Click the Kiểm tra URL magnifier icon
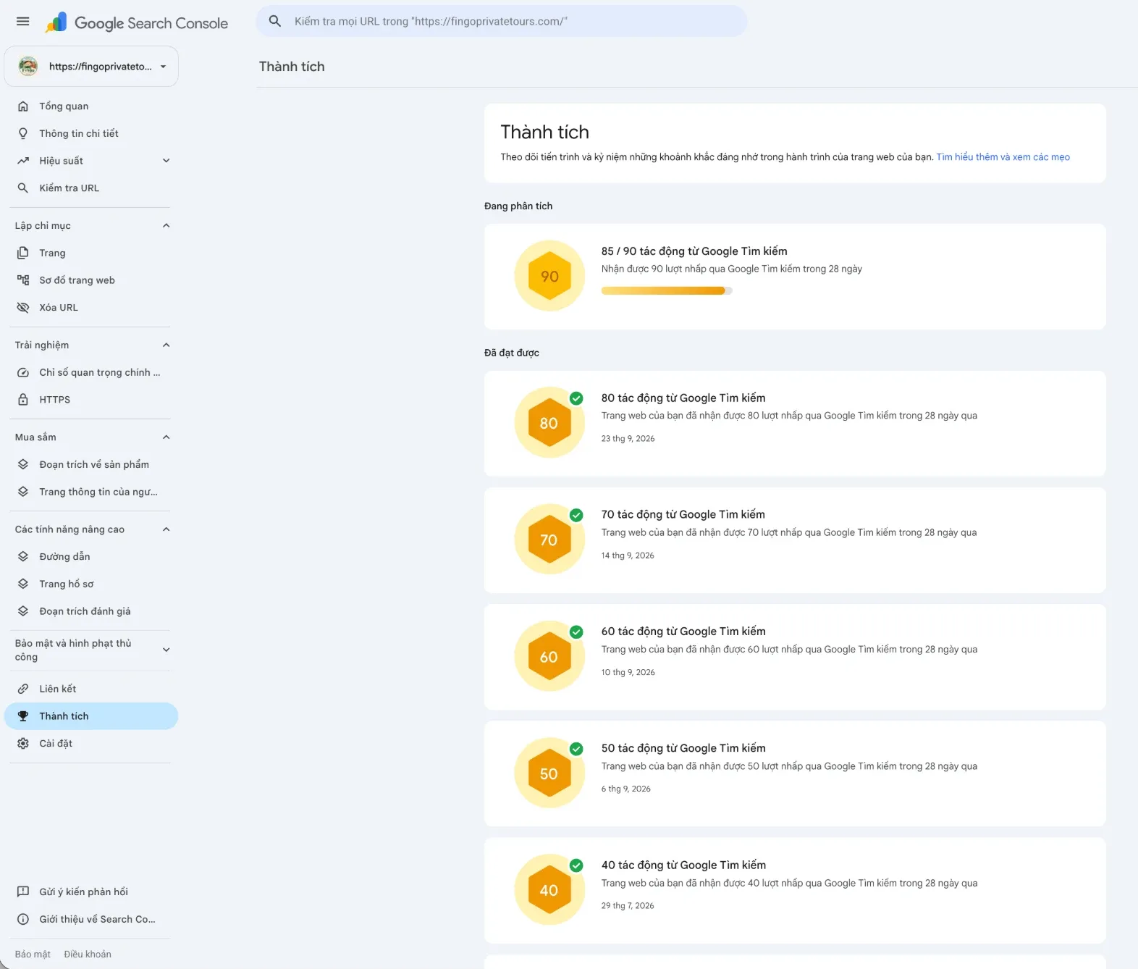The image size is (1138, 969). [x=23, y=188]
